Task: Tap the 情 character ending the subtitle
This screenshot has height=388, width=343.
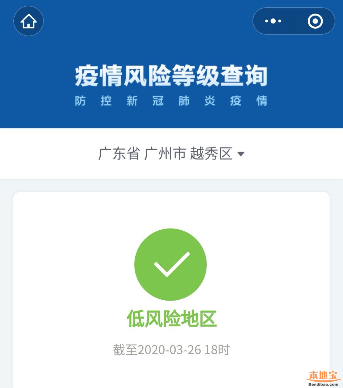Action: point(262,101)
